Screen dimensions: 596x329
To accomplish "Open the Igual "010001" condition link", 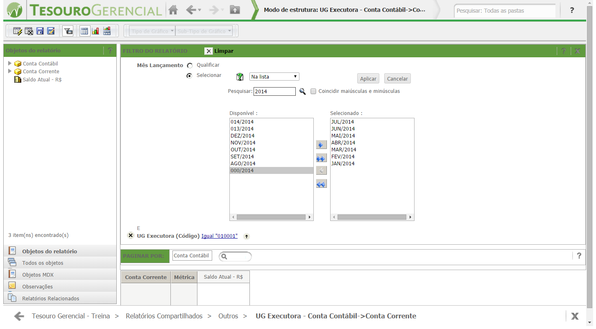I will (x=220, y=236).
